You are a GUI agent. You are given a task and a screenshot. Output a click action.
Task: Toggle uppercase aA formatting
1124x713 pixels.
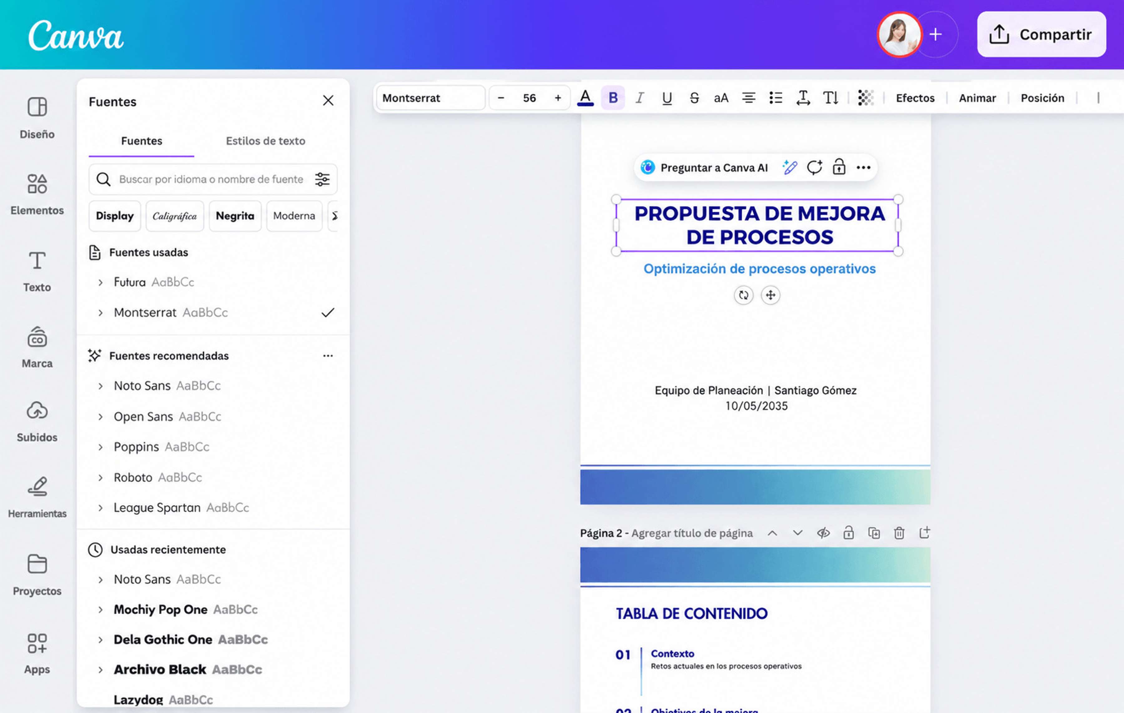click(721, 98)
